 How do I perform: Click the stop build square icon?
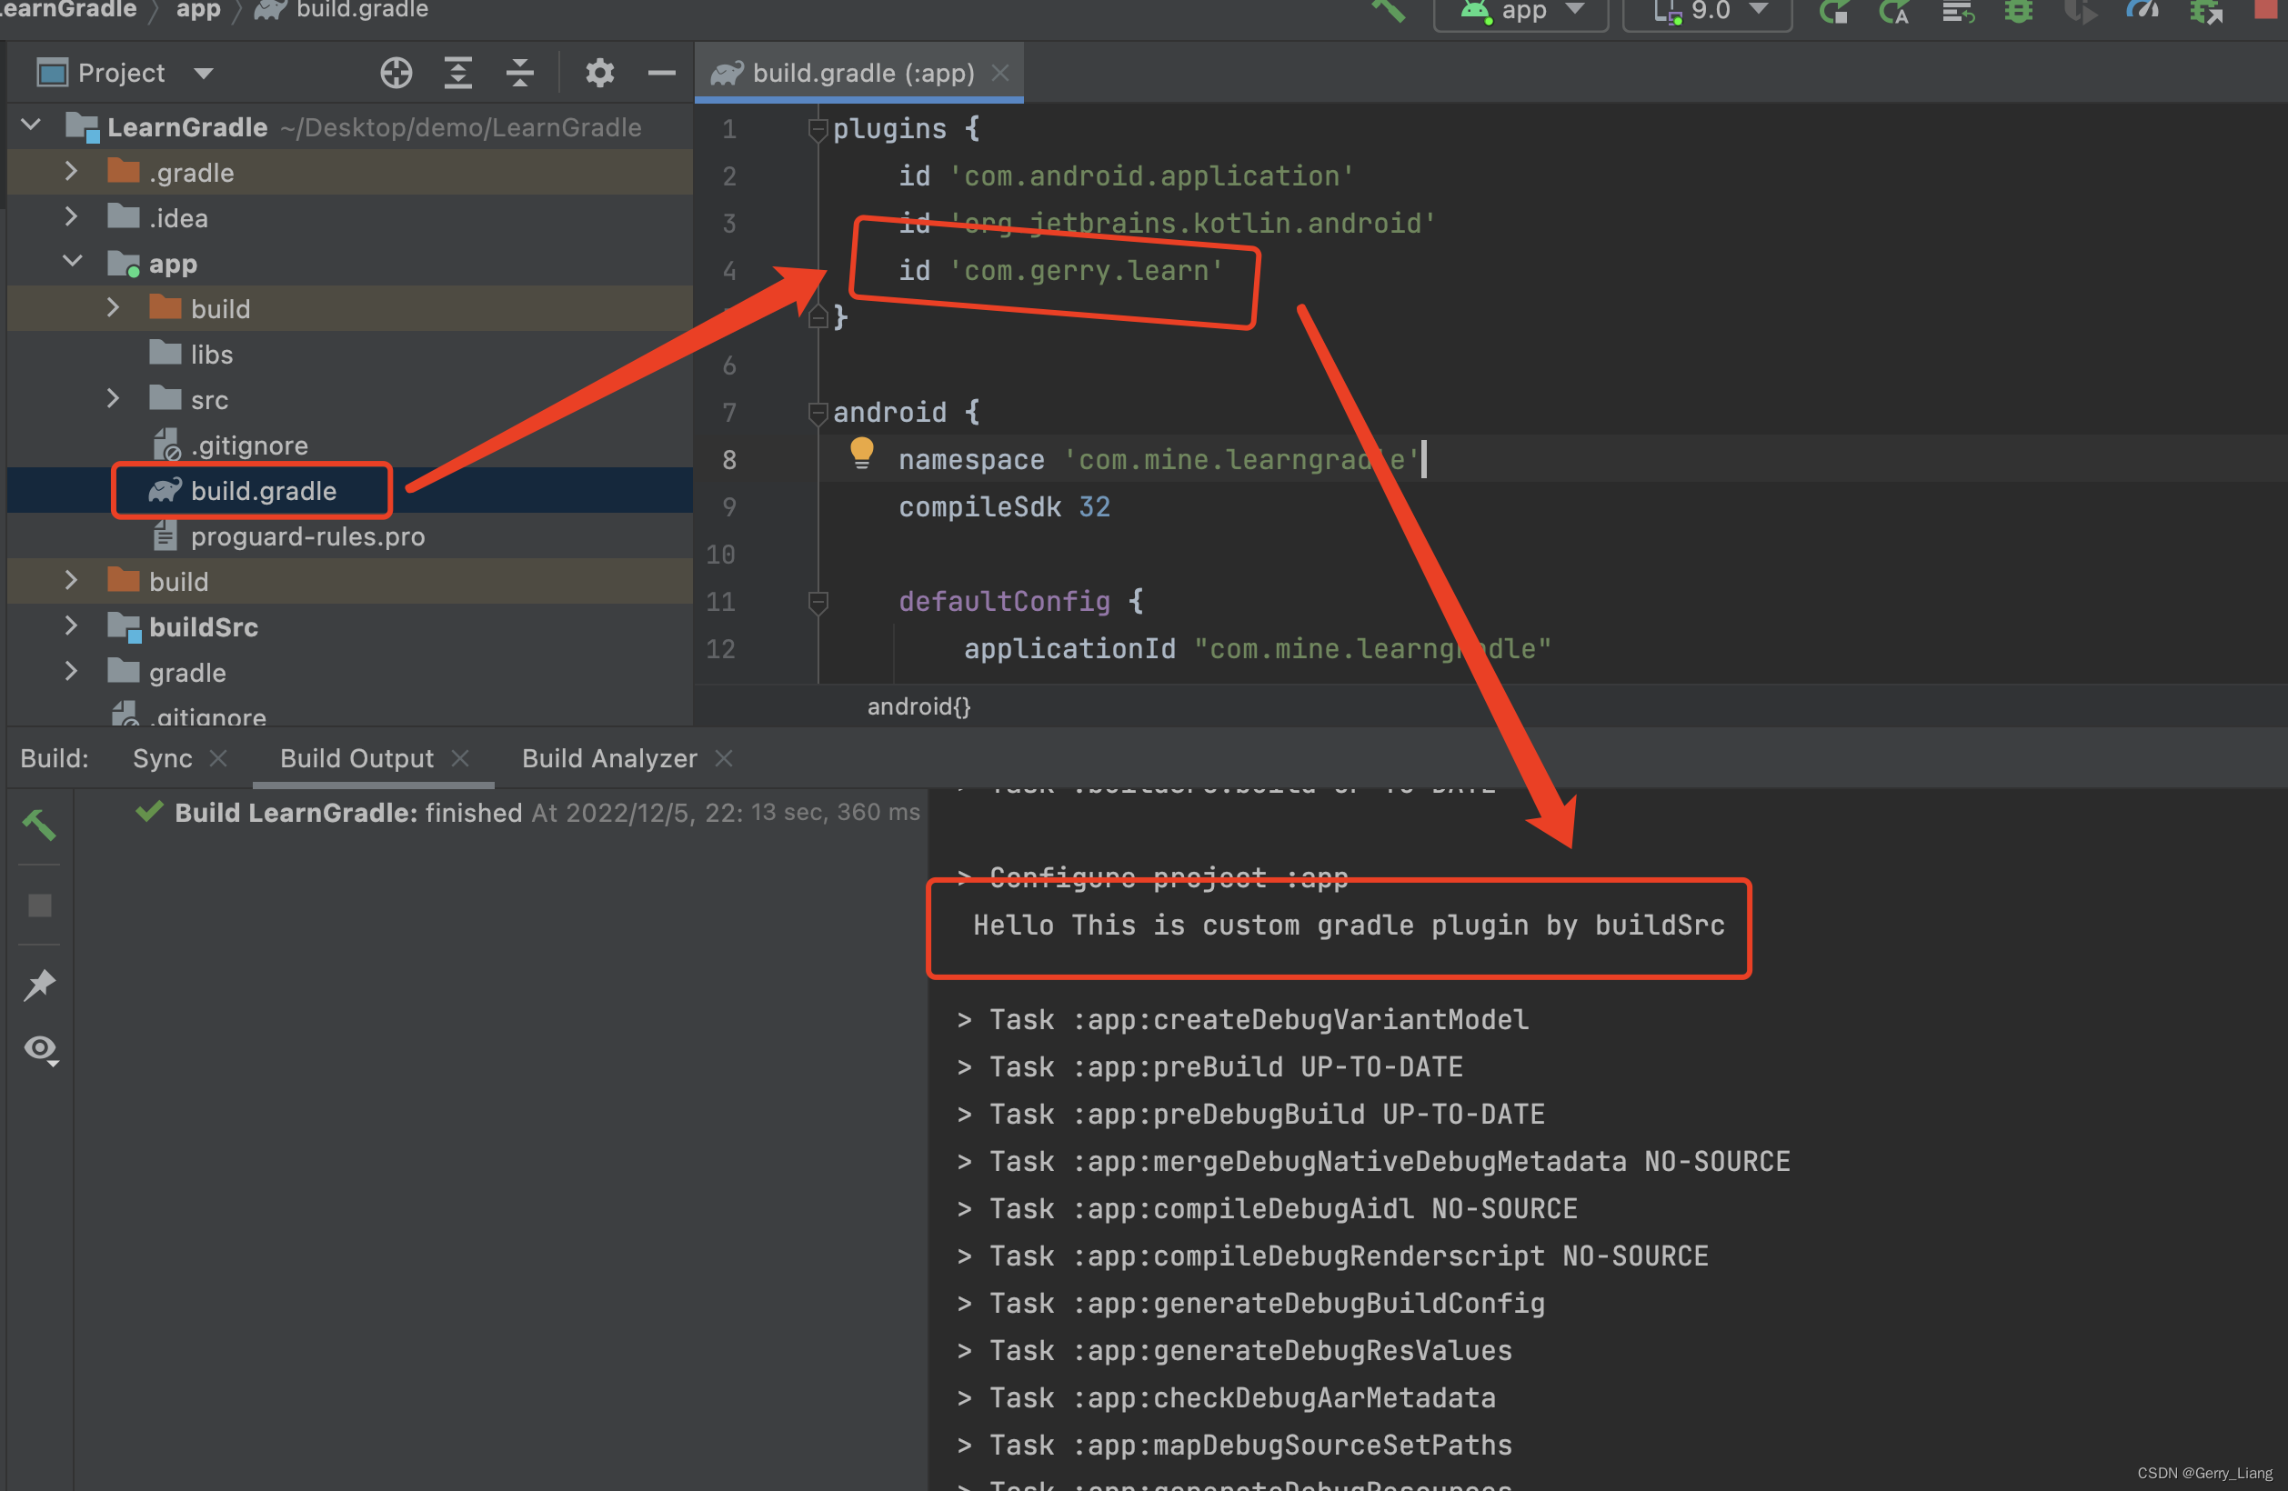pyautogui.click(x=39, y=906)
